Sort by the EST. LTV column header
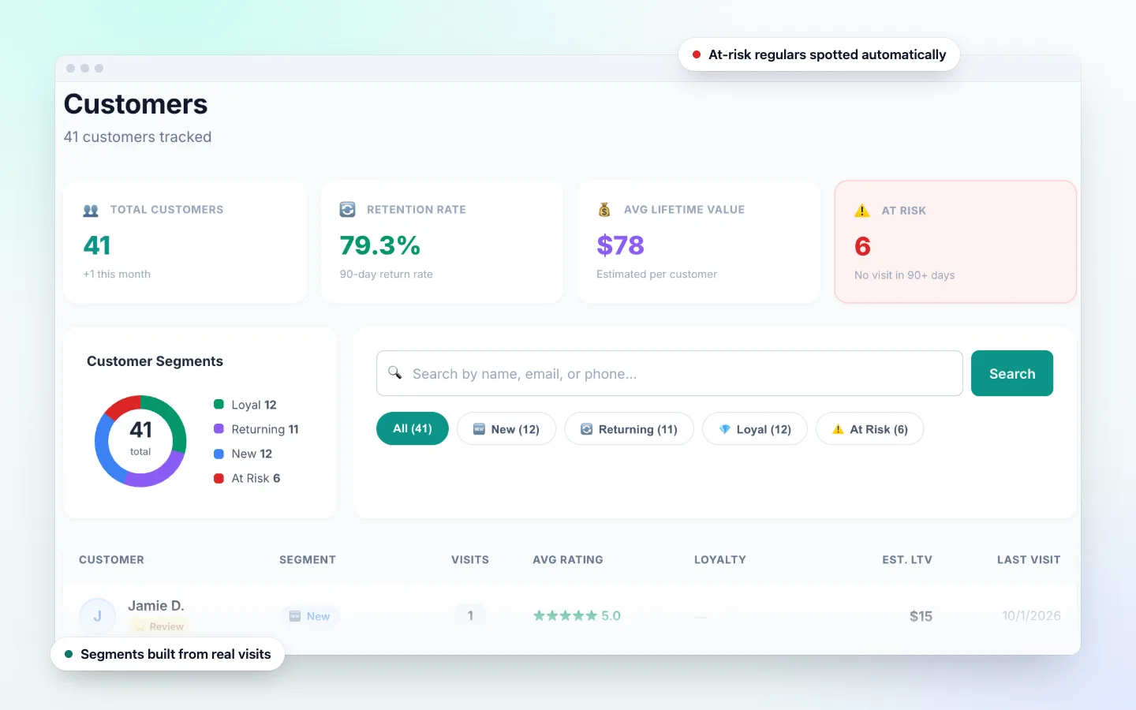The image size is (1136, 710). point(907,559)
